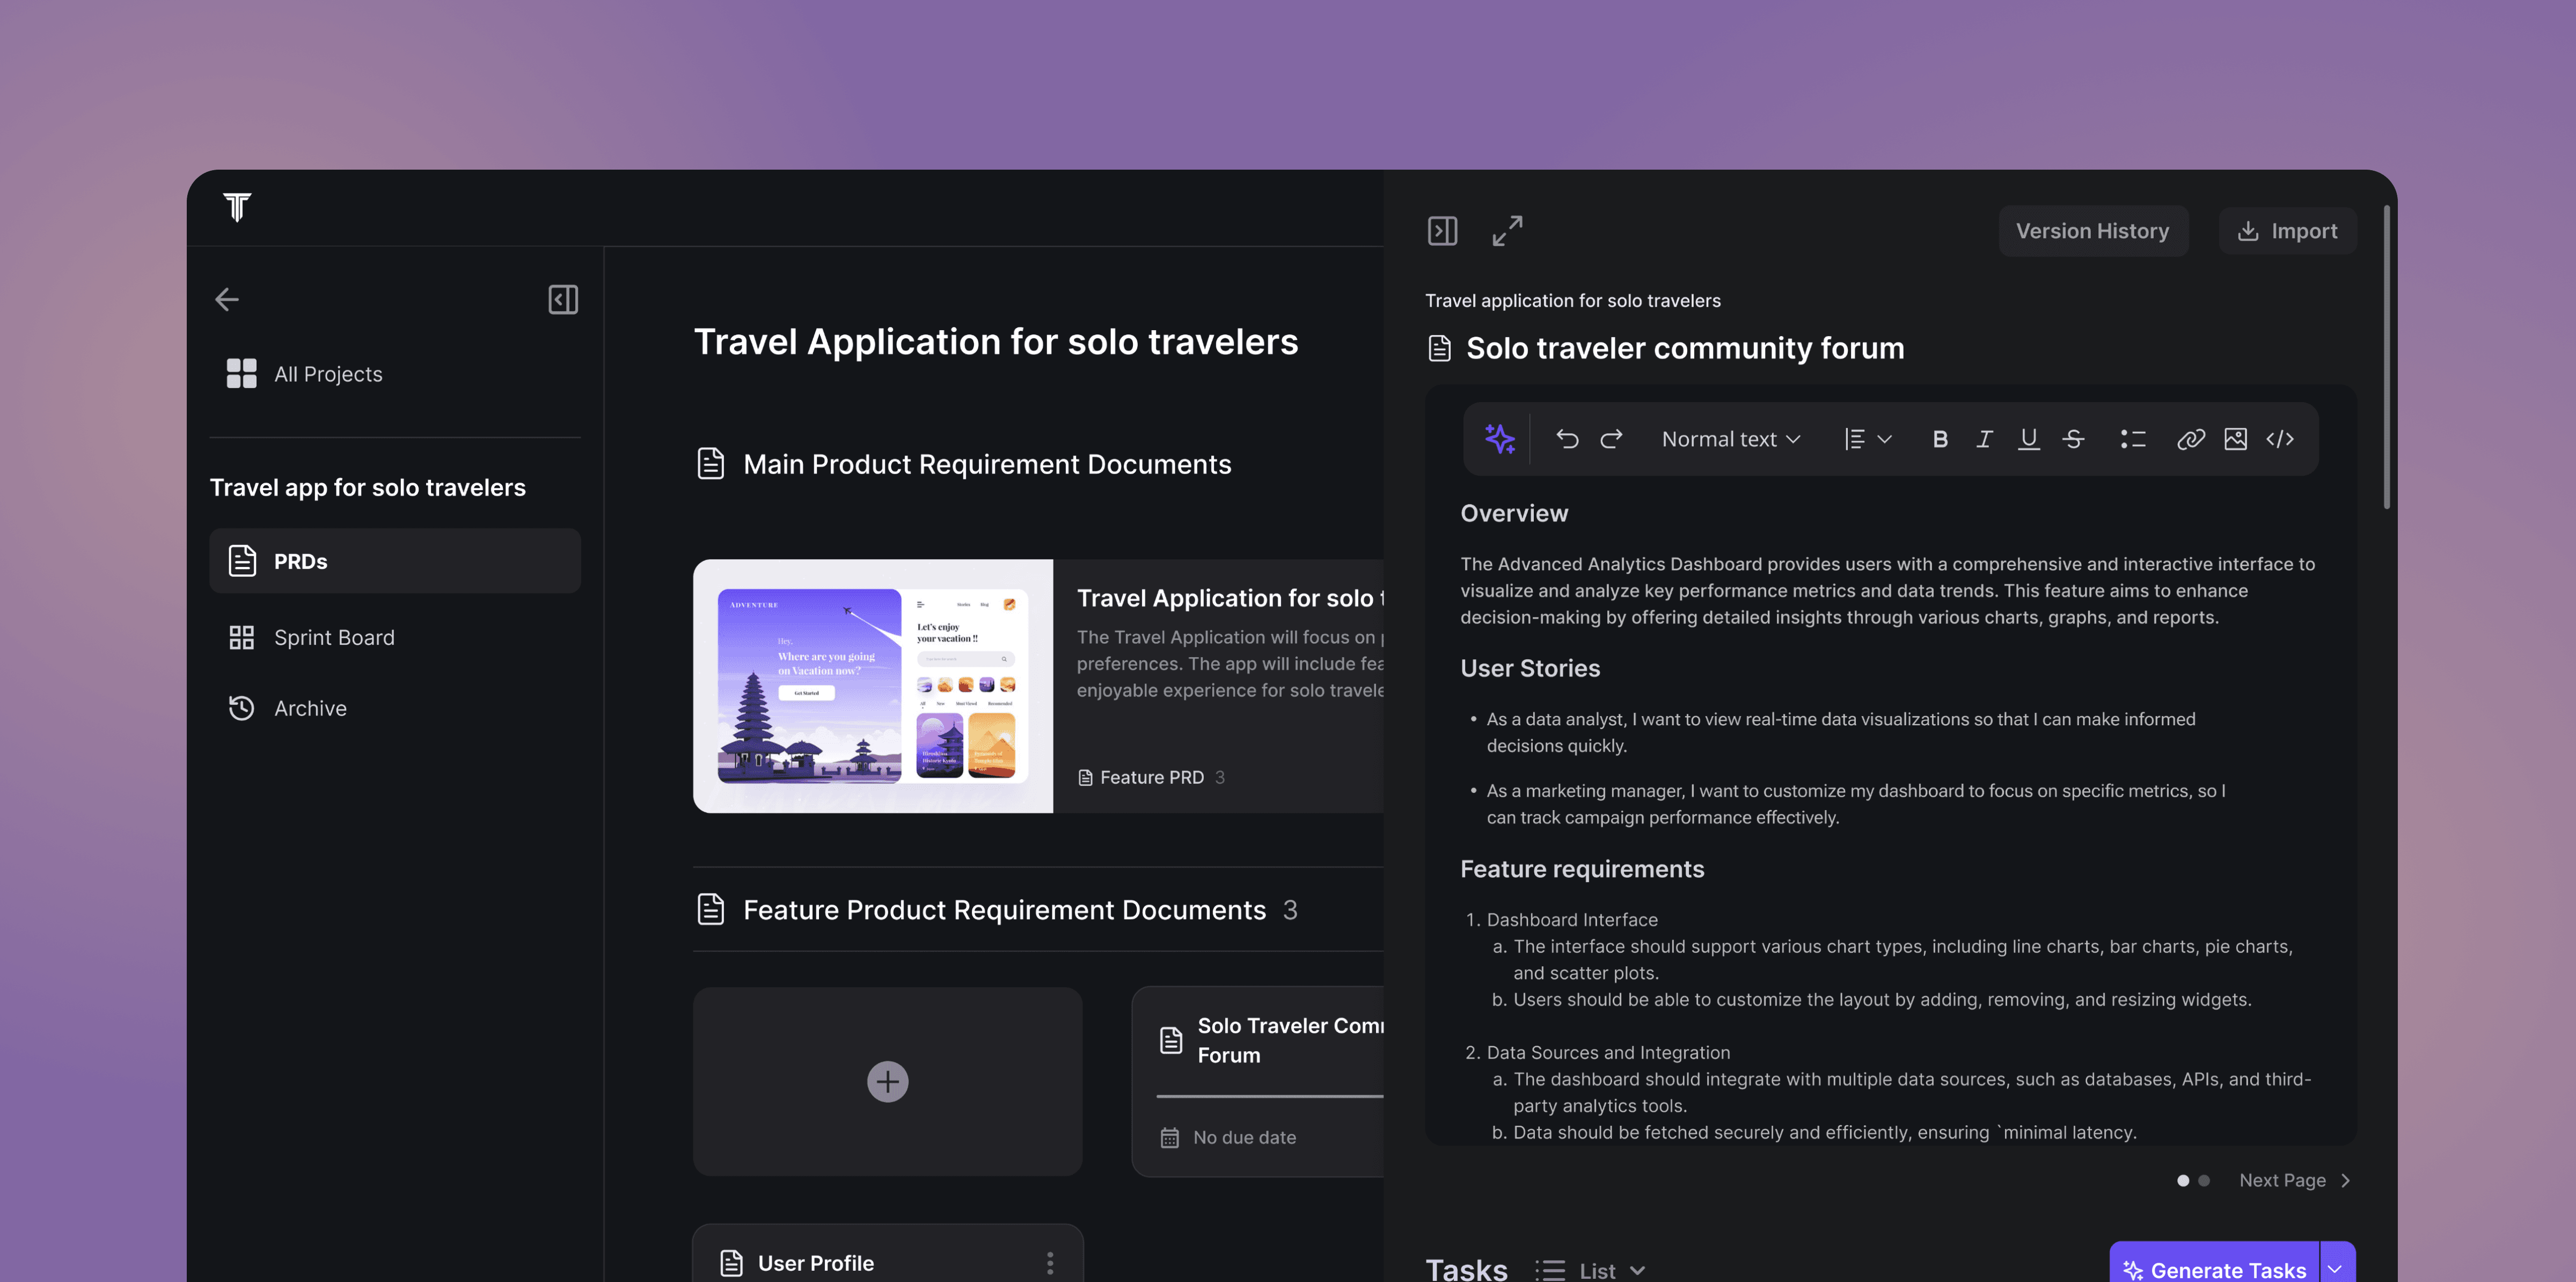Insert a link with the link icon
Viewport: 2576px width, 1282px height.
[x=2190, y=439]
